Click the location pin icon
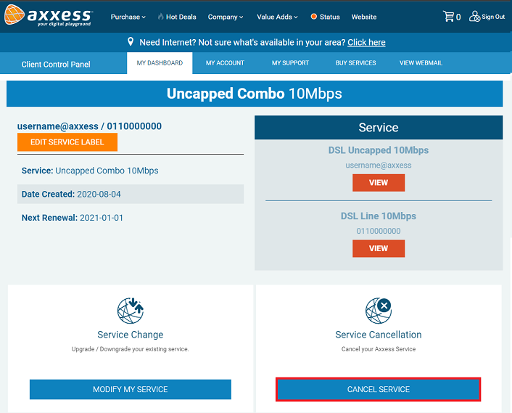Viewport: 512px width, 413px height. pyautogui.click(x=131, y=42)
